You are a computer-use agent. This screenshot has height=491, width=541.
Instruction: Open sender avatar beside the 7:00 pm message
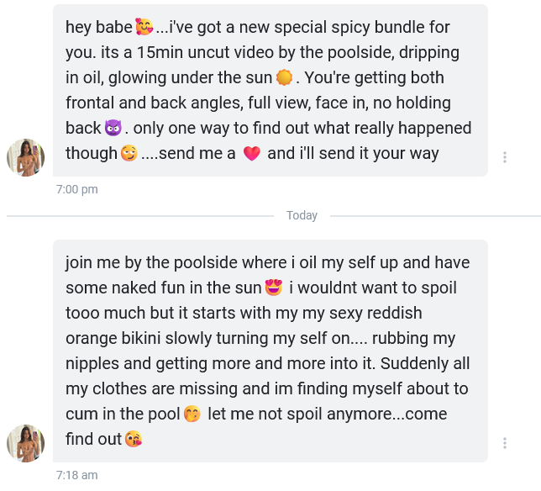click(26, 157)
